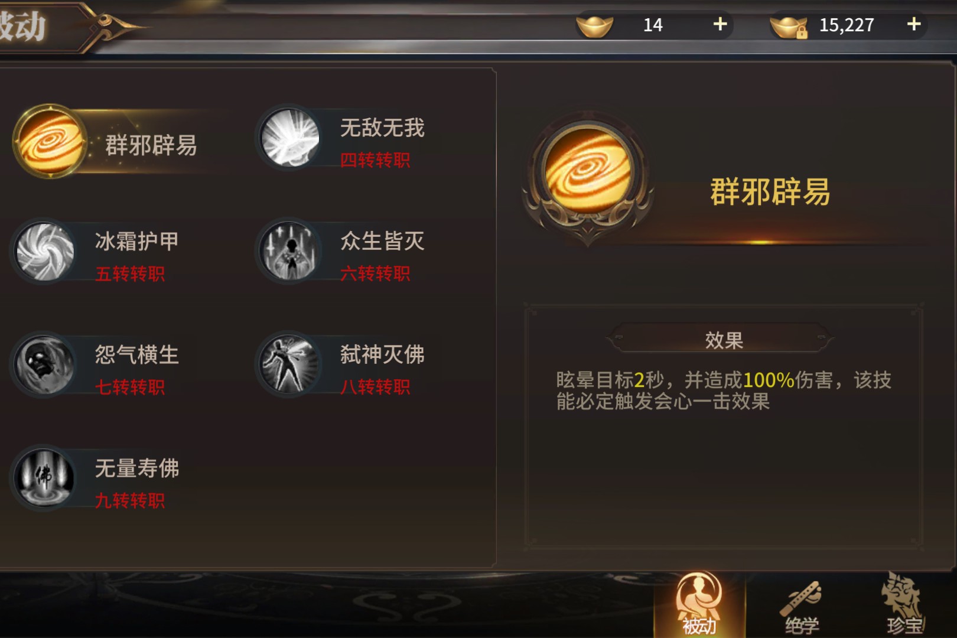Select the 怨气横生 skill icon
957x638 pixels.
45,365
